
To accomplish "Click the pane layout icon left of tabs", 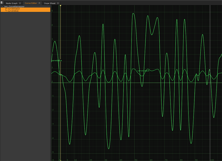I will (2, 3).
